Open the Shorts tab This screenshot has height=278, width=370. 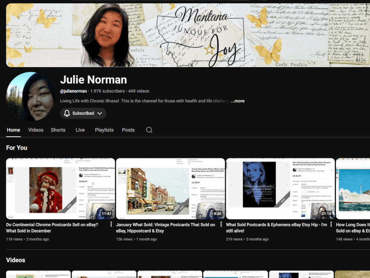point(58,130)
